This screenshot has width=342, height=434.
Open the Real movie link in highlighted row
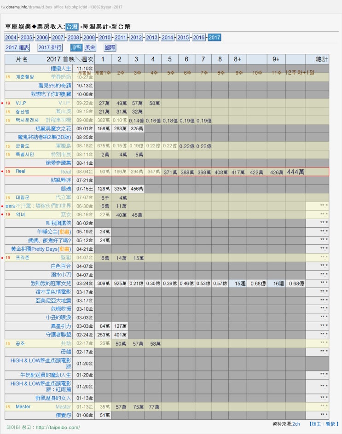pyautogui.click(x=21, y=171)
